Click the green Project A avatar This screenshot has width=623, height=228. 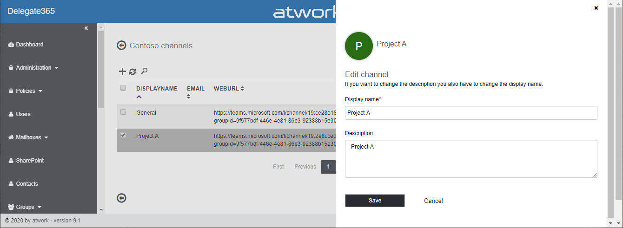359,46
